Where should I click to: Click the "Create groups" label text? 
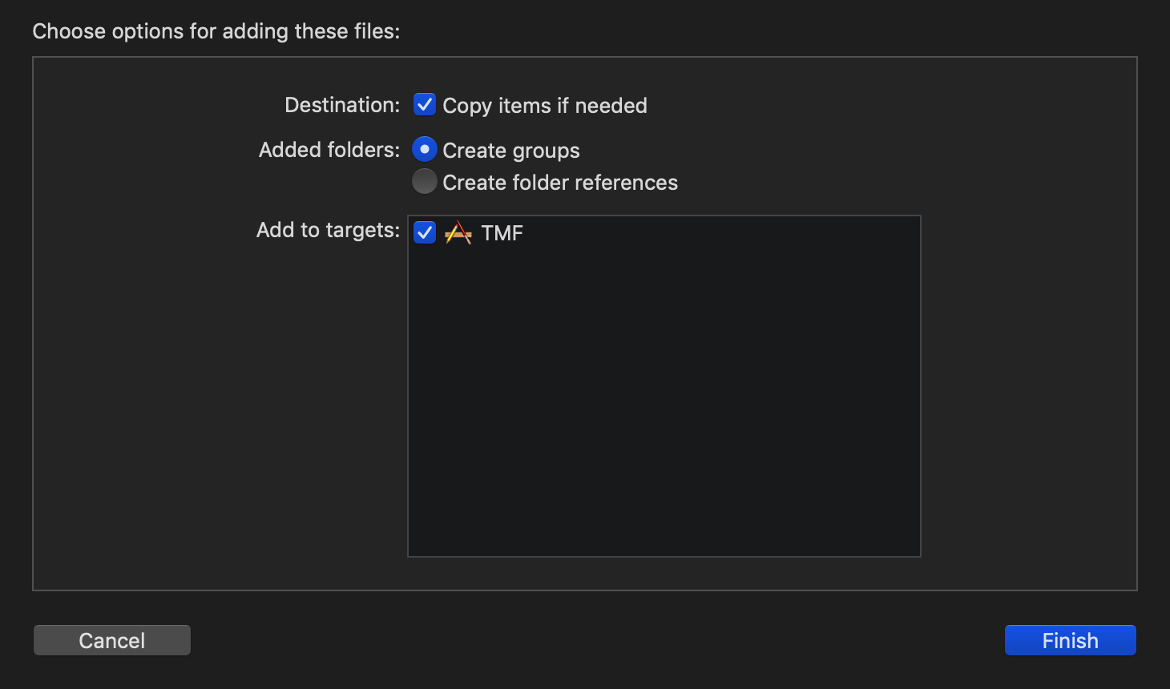pyautogui.click(x=510, y=151)
